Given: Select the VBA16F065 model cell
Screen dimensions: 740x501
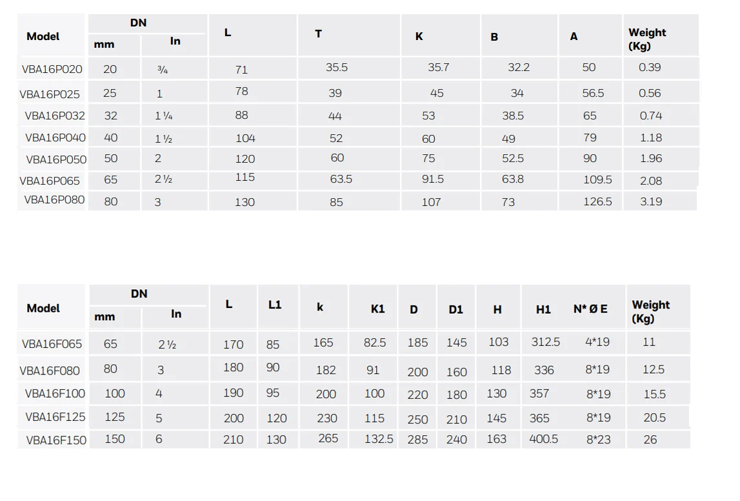Looking at the screenshot, I should 52,343.
